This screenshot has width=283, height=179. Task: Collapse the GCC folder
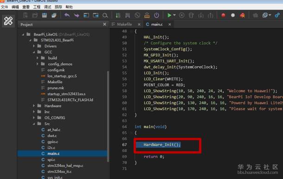click(x=34, y=52)
